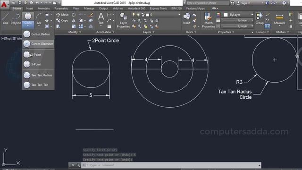Toggle layer lock icon in layer dropdown

tap(143, 15)
